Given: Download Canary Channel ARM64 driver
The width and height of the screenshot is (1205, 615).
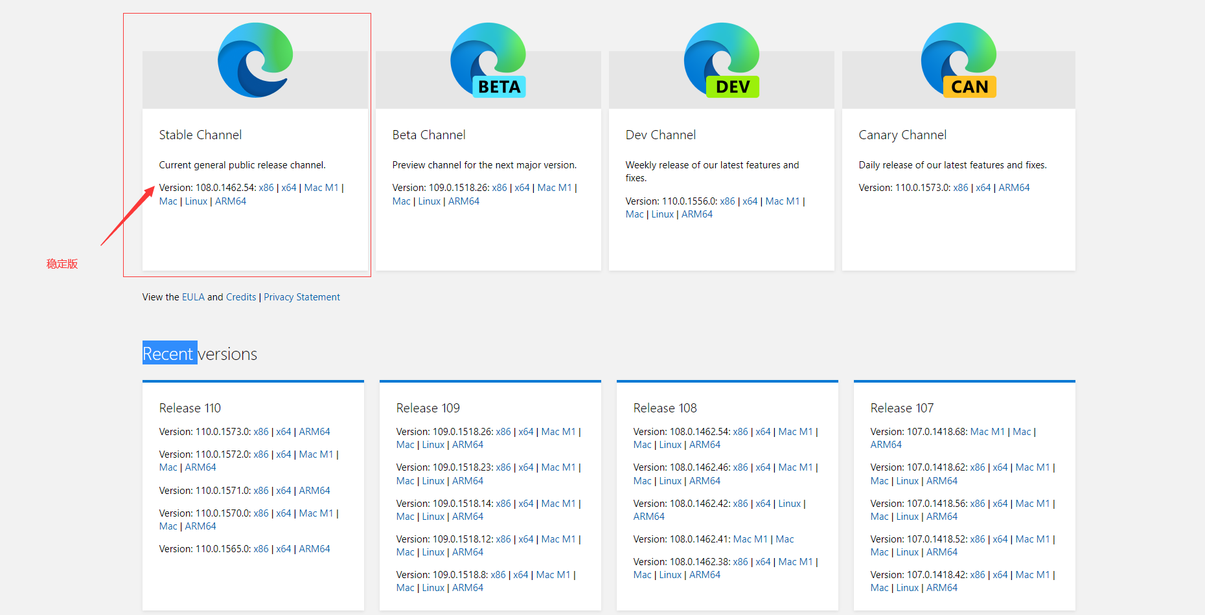Looking at the screenshot, I should (x=1014, y=188).
